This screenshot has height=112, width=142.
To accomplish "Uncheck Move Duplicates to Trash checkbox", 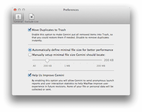I will 29,30.
